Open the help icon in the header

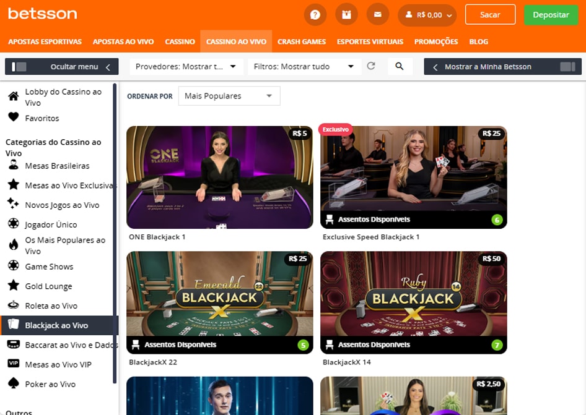coord(315,14)
